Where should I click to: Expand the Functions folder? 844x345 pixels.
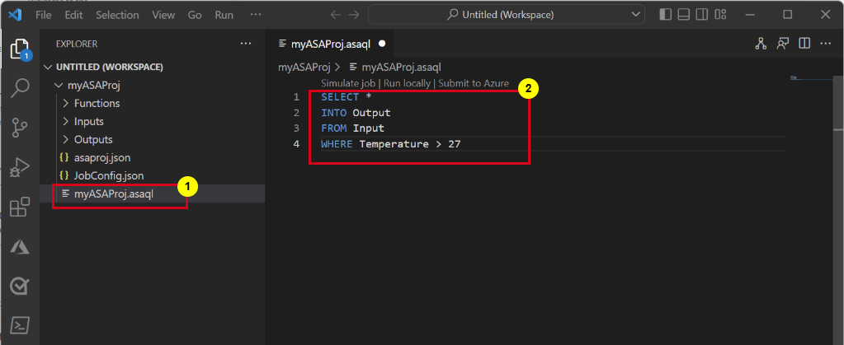tap(97, 103)
